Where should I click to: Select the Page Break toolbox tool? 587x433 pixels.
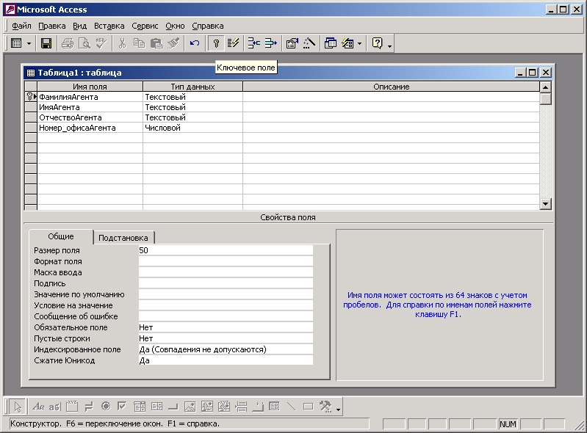241,407
